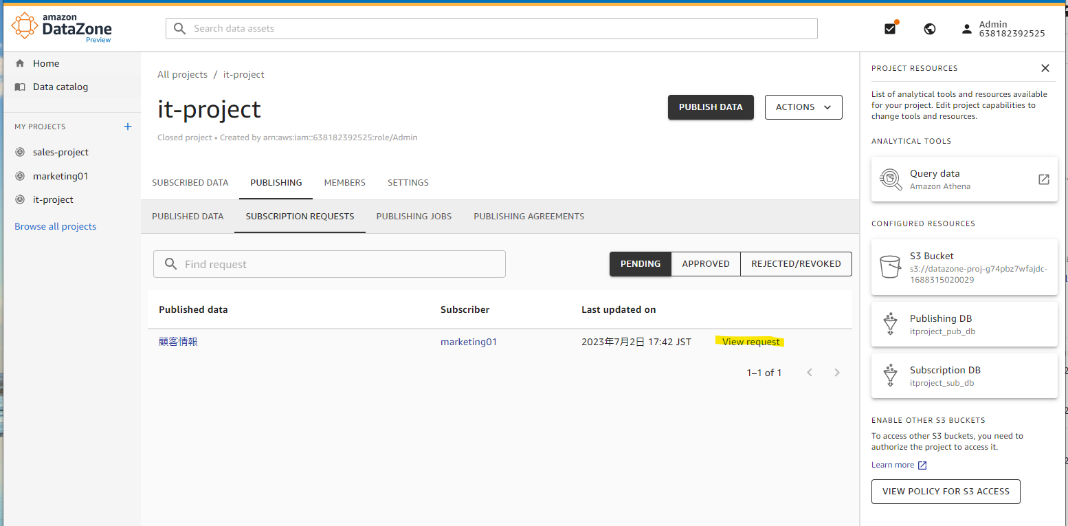The width and height of the screenshot is (1068, 526).
Task: Click the Home house icon
Action: click(20, 63)
